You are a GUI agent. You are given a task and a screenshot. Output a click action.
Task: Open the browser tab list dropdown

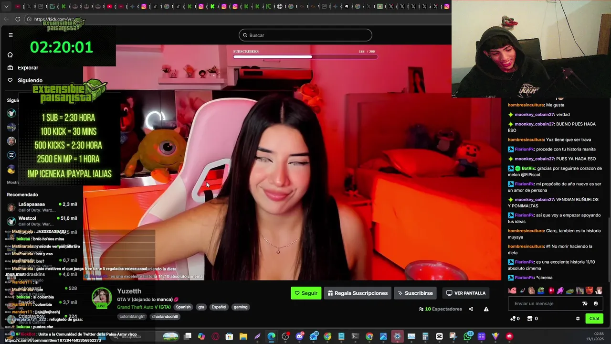[x=6, y=7]
